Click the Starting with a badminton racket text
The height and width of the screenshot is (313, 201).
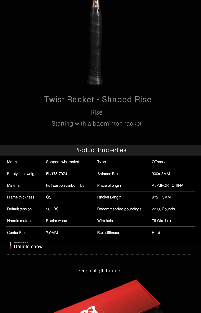click(96, 124)
